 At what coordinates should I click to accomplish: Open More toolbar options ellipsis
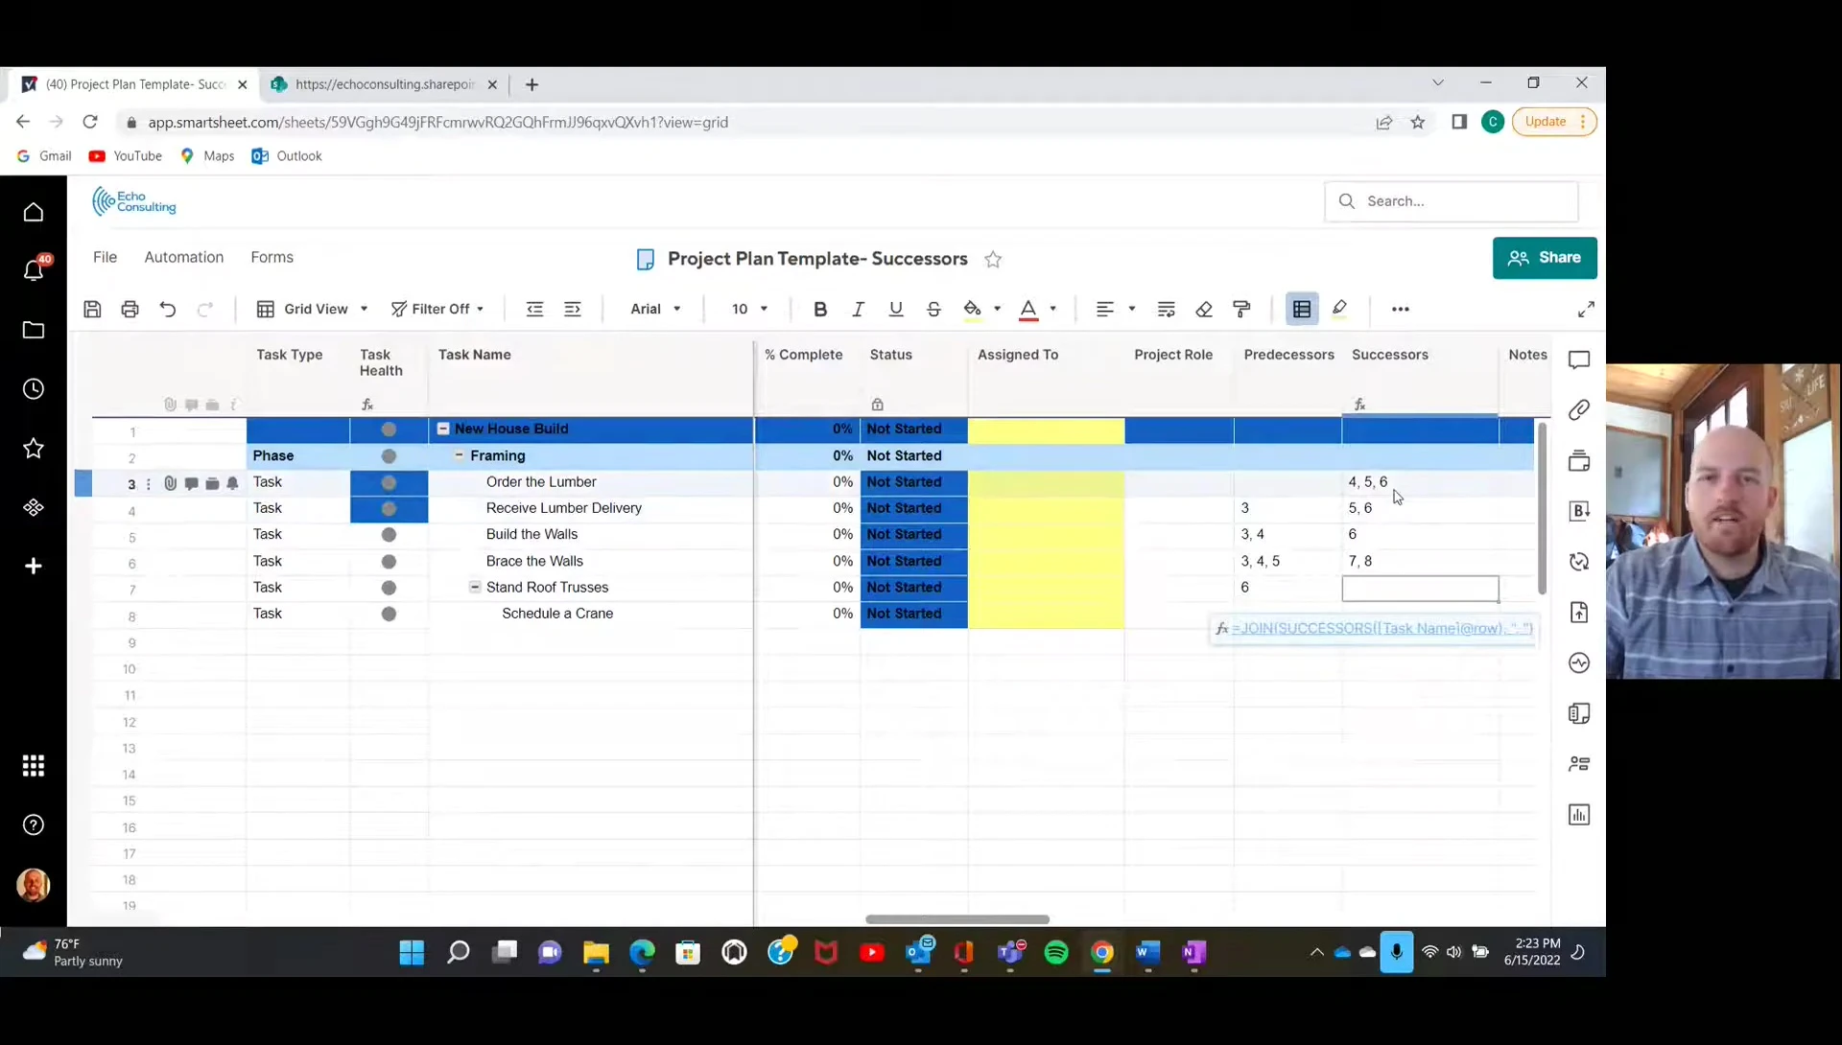coord(1401,309)
